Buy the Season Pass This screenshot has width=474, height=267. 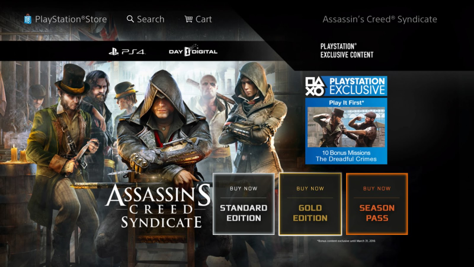[377, 204]
